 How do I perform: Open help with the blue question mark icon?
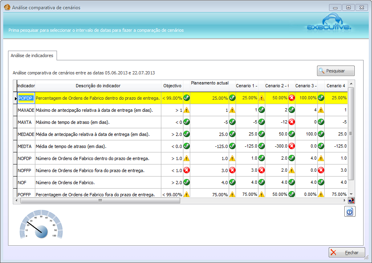pos(350,212)
